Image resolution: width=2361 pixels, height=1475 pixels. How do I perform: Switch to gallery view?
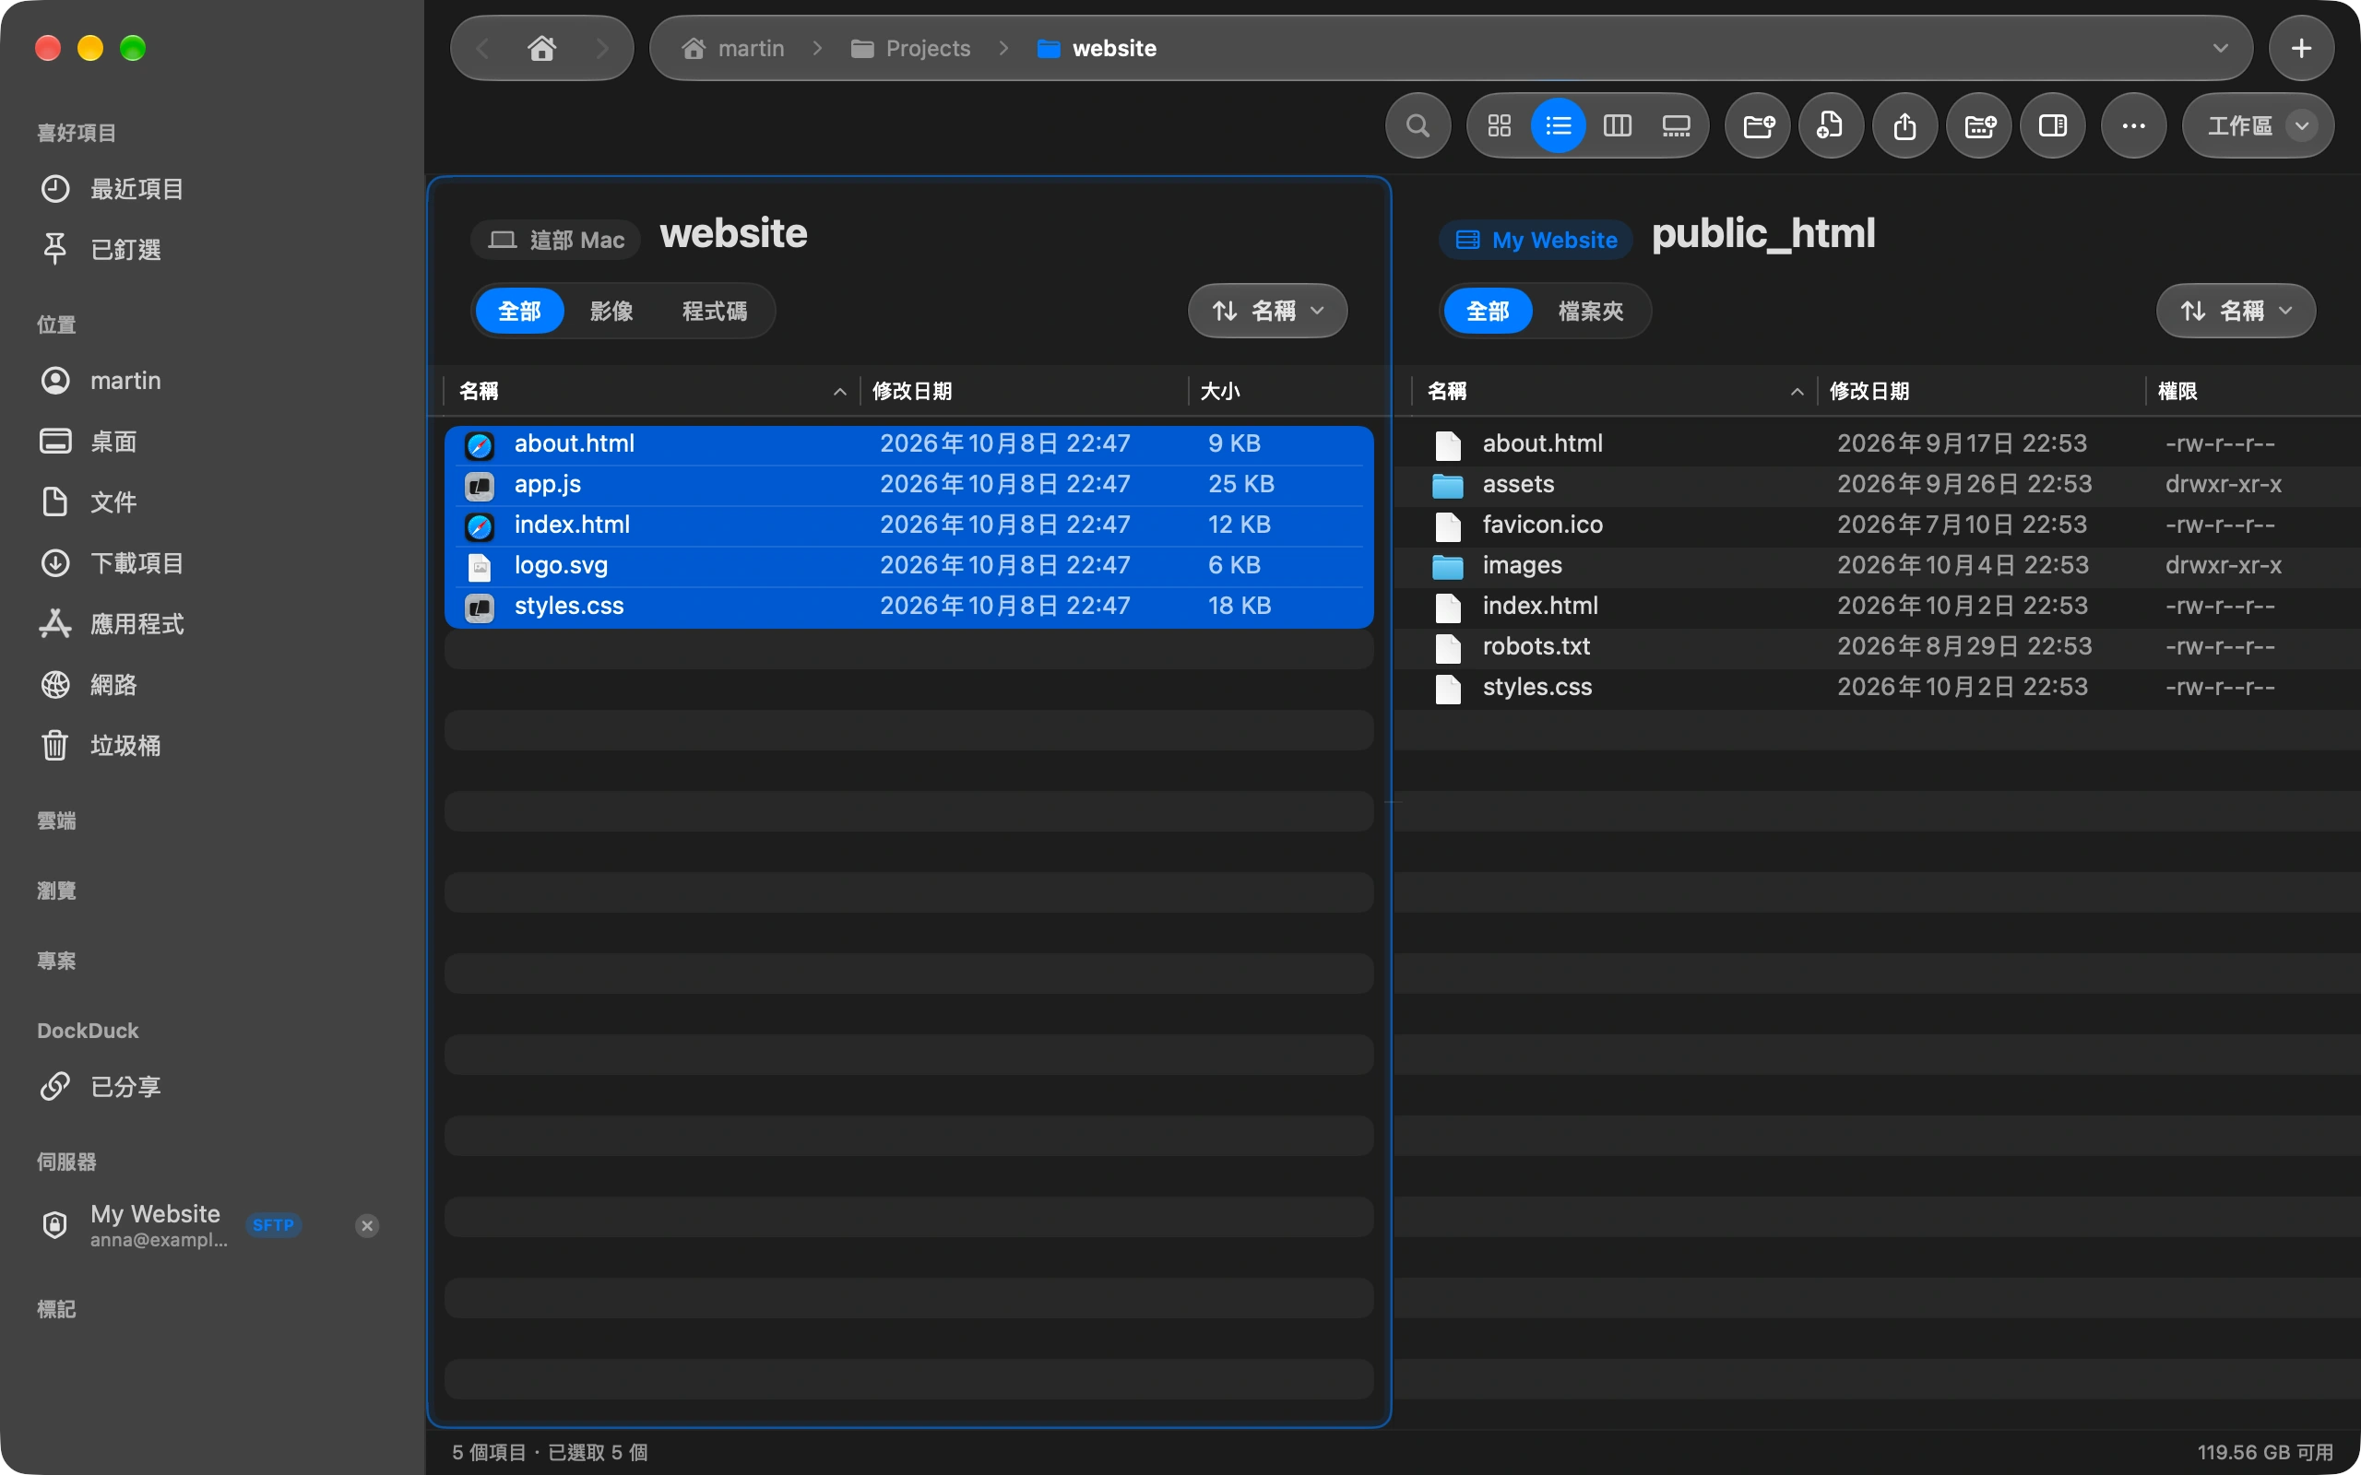[1676, 126]
